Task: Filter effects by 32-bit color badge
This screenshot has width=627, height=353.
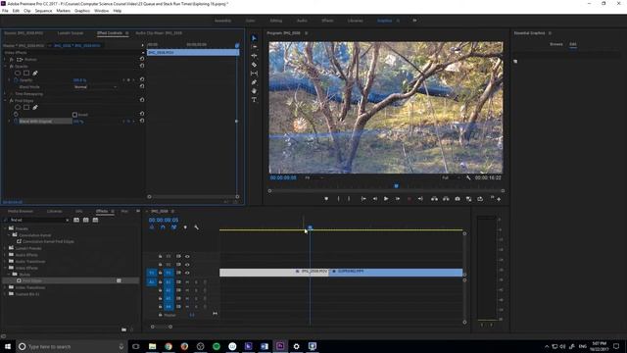Action: click(85, 220)
